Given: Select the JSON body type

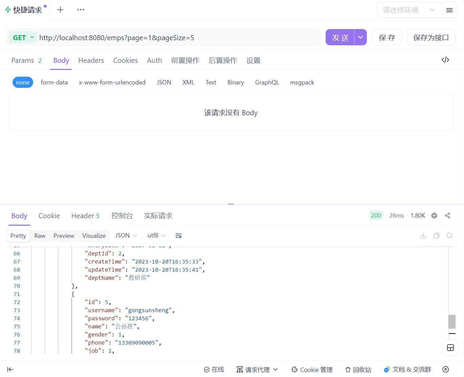Looking at the screenshot, I should 164,82.
